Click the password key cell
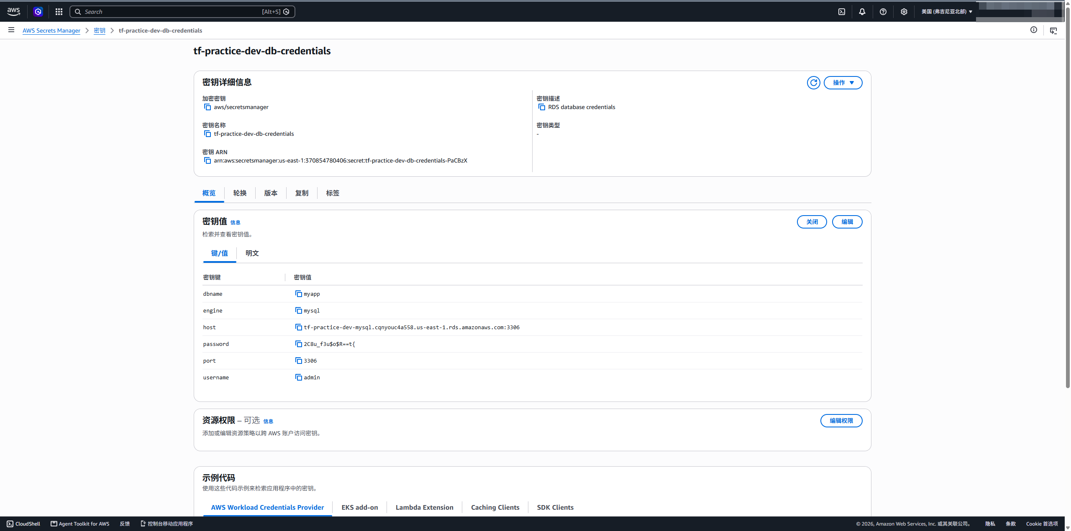The image size is (1071, 531). [x=216, y=344]
